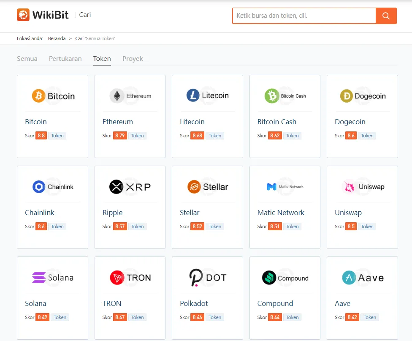The width and height of the screenshot is (412, 341).
Task: Focus the token search input field
Action: (x=304, y=16)
